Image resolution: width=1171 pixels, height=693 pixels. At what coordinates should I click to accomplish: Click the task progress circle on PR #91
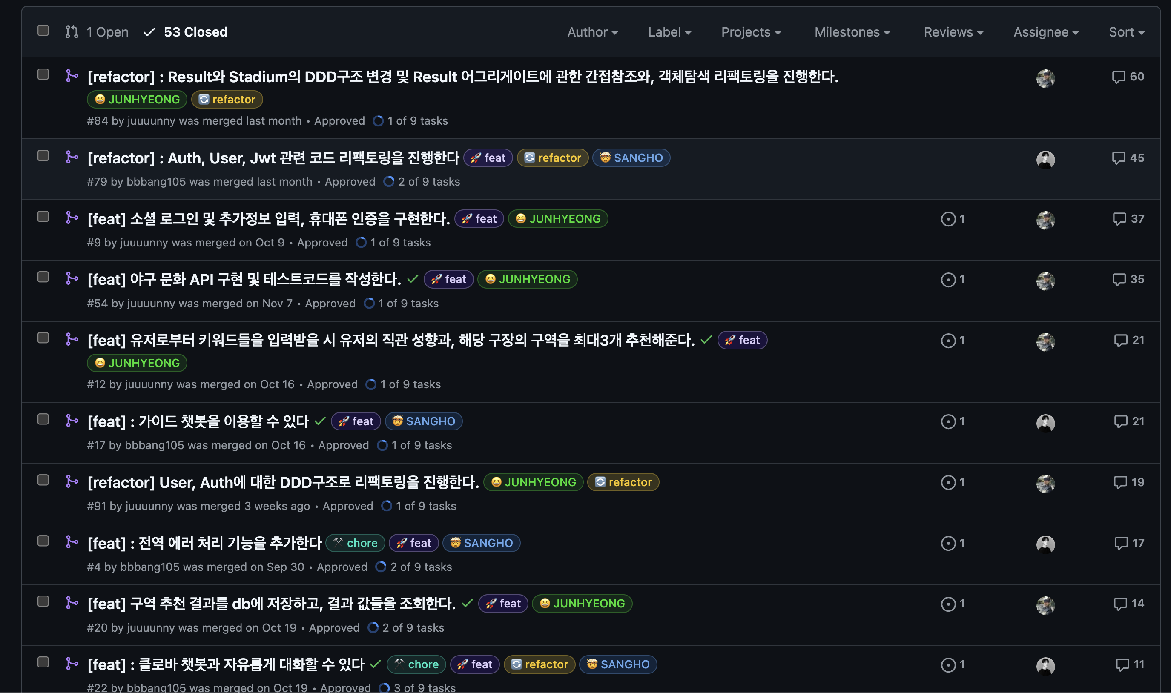coord(387,506)
